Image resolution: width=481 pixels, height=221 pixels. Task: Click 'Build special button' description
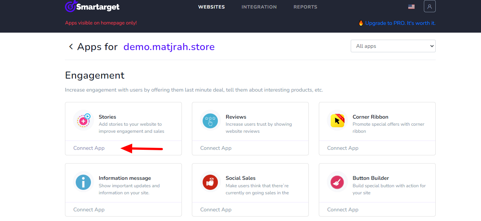(389, 189)
